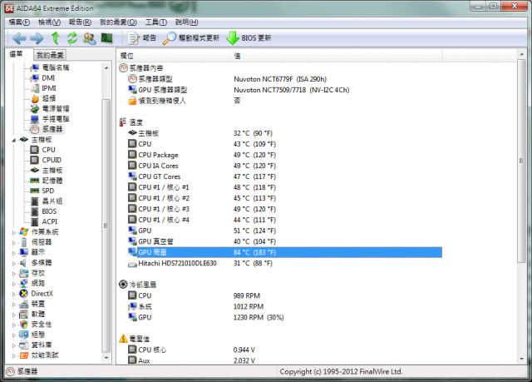
Task: Expand the 伺服器 tree node
Action: point(14,242)
